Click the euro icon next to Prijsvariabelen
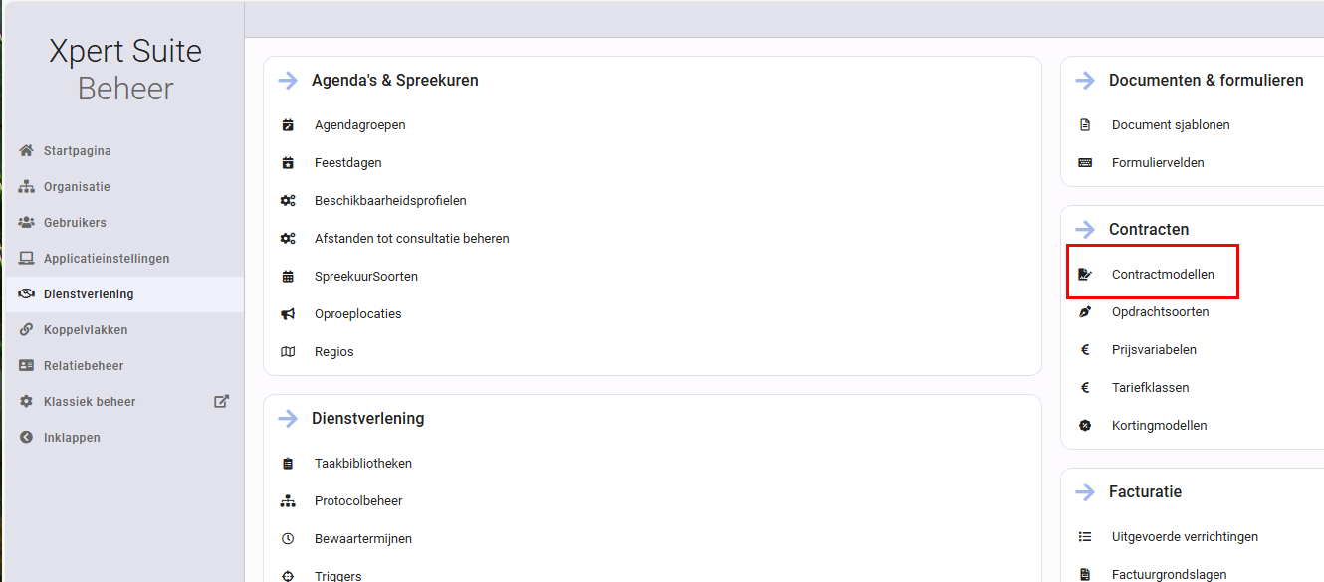The width and height of the screenshot is (1324, 582). (1085, 350)
